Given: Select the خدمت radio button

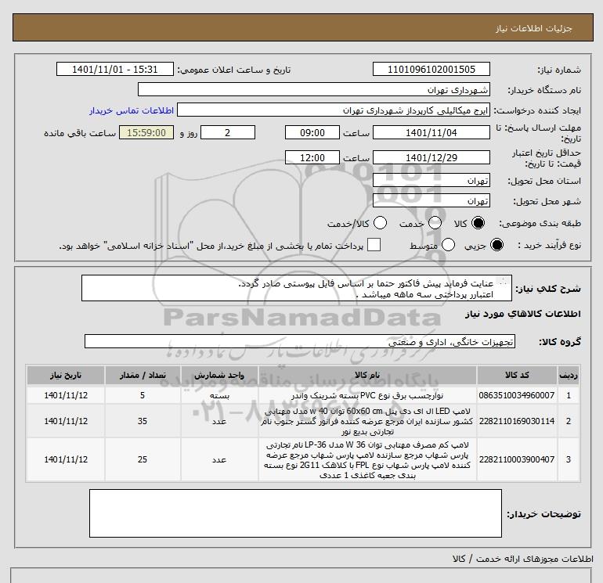Looking at the screenshot, I should [x=435, y=223].
